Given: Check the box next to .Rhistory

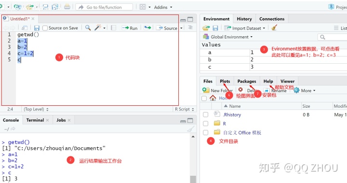Looking at the screenshot, I should click(x=206, y=114).
